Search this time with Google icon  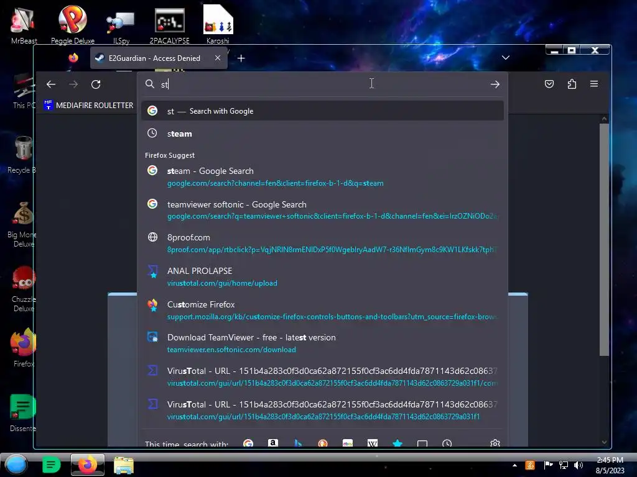pyautogui.click(x=248, y=443)
